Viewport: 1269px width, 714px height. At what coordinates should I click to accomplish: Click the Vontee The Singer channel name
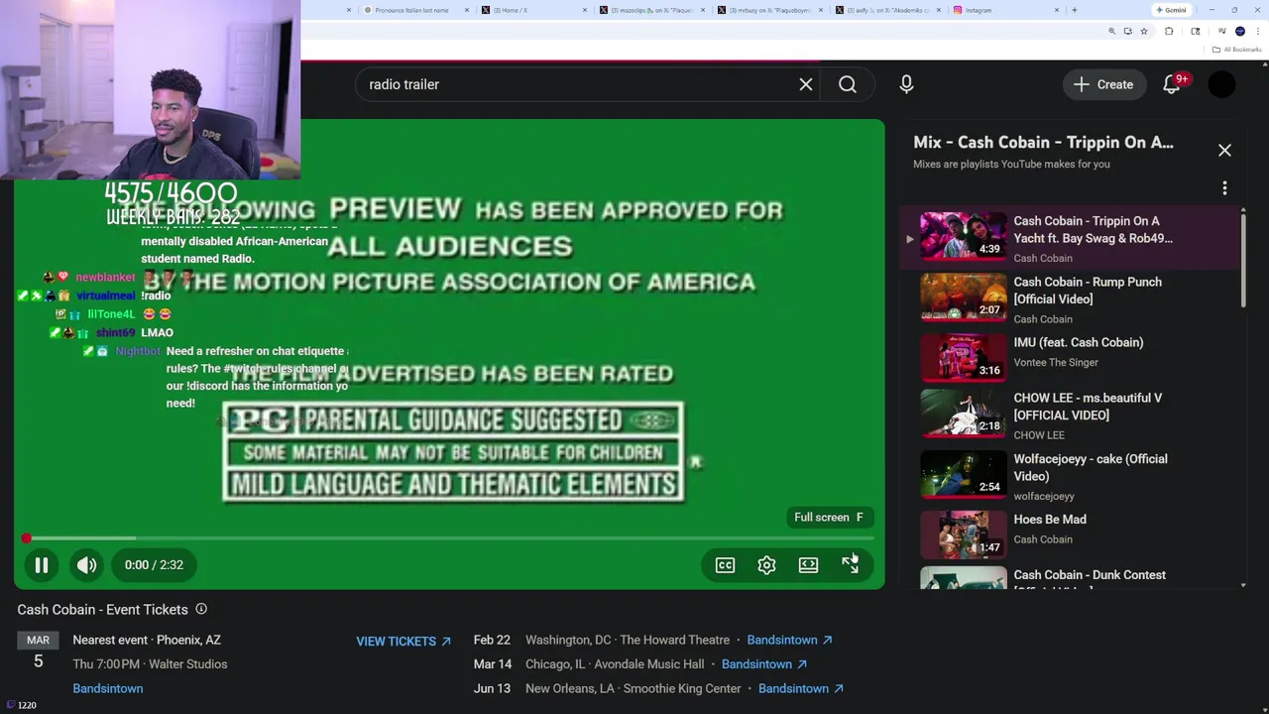tap(1056, 363)
